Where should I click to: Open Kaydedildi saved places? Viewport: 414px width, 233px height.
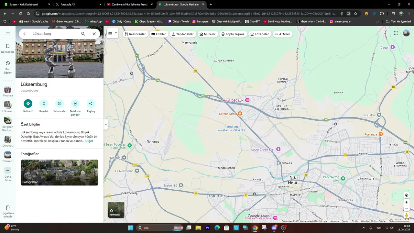(x=8, y=49)
